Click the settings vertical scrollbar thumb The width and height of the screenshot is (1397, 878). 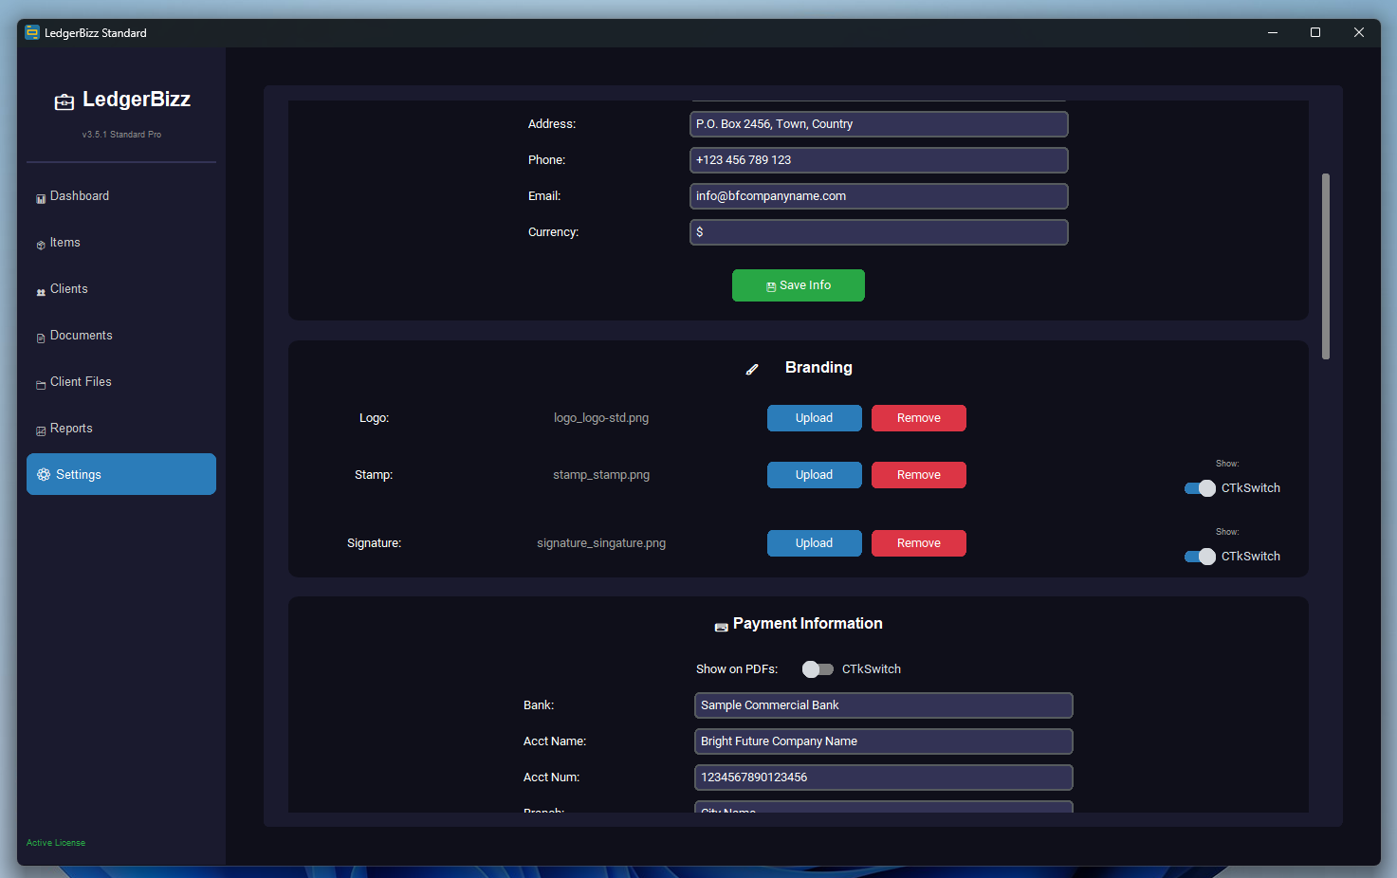[1326, 266]
